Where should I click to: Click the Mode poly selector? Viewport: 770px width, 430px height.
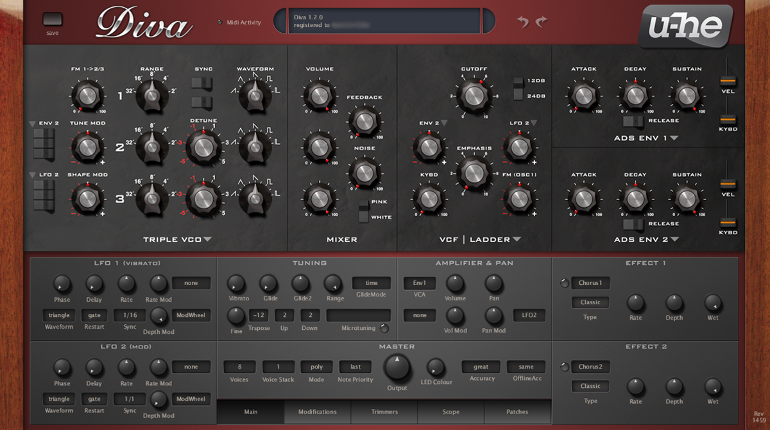point(317,367)
